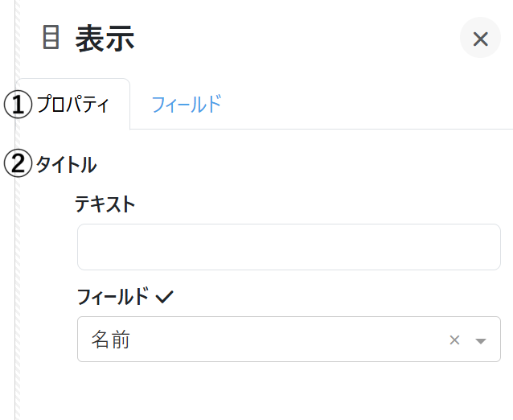
Task: Click the テキスト label
Action: [x=105, y=204]
